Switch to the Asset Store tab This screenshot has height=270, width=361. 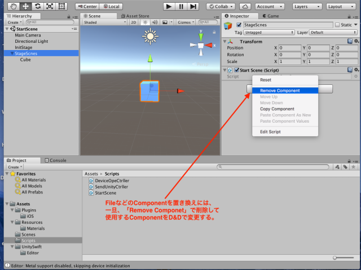point(135,16)
